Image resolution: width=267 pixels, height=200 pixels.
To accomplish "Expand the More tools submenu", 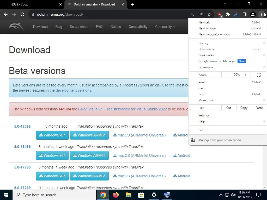I will (x=228, y=100).
